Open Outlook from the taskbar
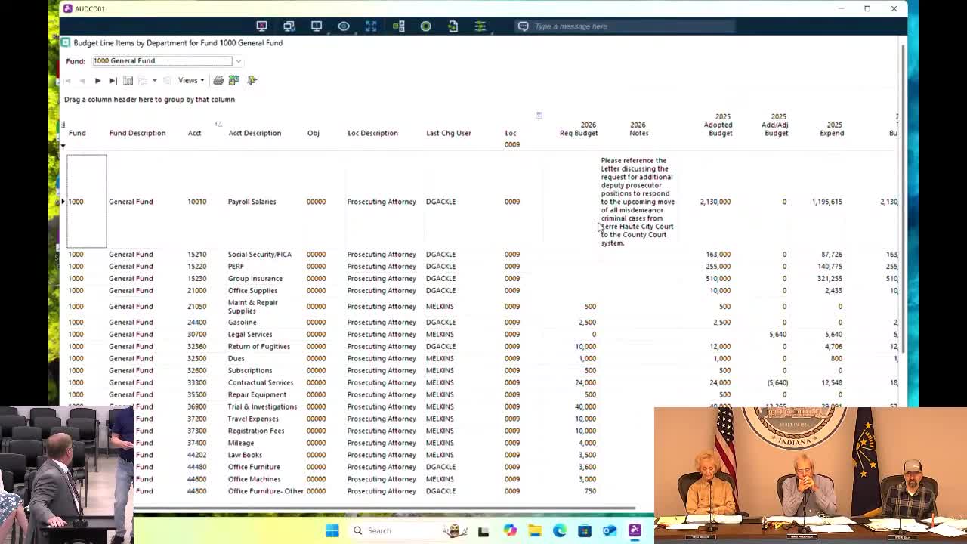The width and height of the screenshot is (967, 544). 610,530
